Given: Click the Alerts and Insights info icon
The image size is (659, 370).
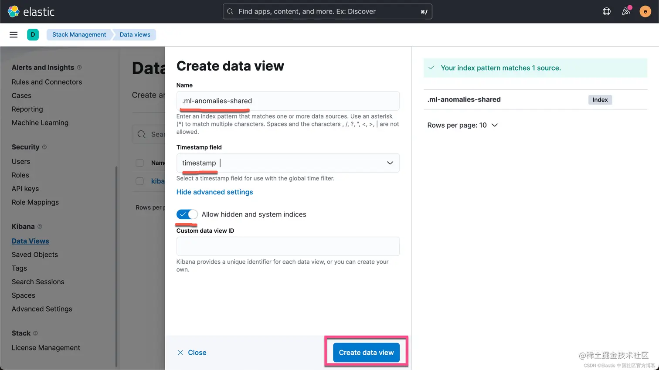Looking at the screenshot, I should pos(79,68).
